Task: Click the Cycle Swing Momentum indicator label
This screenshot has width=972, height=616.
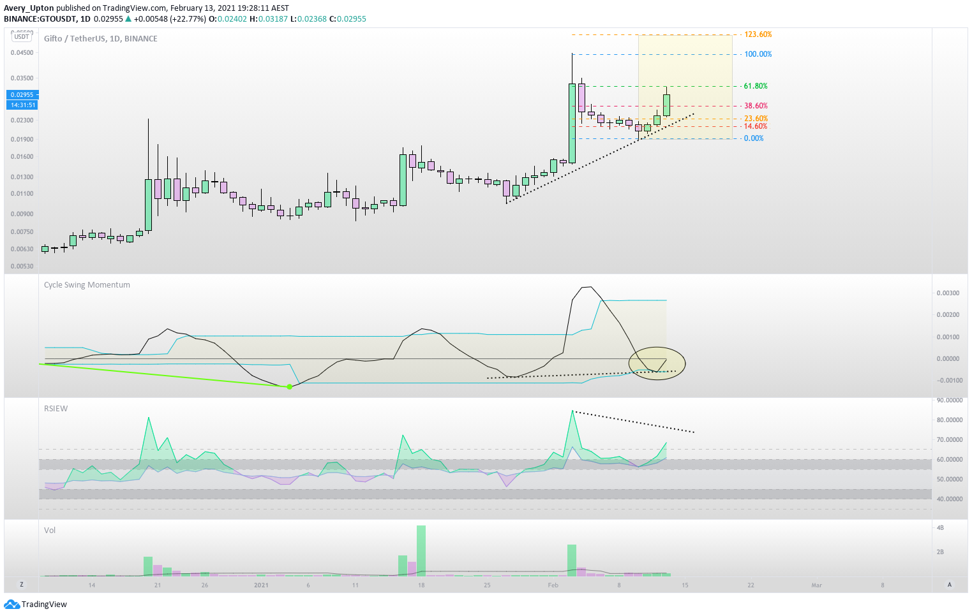Action: click(87, 285)
